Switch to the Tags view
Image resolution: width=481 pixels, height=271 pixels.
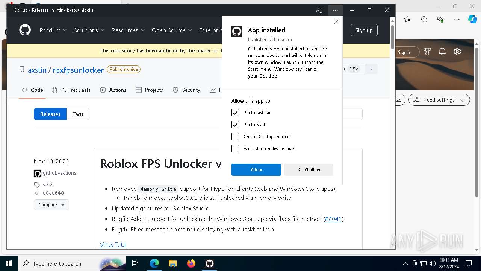pos(78,114)
